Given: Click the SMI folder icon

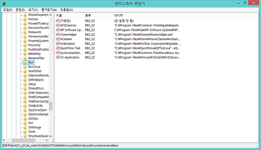Looking at the screenshot, I should pyautogui.click(x=25, y=123).
